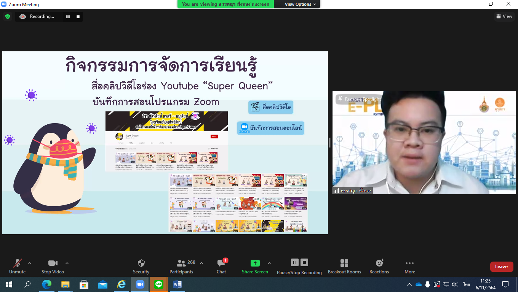Turn off camera with Stop Video

tap(53, 266)
